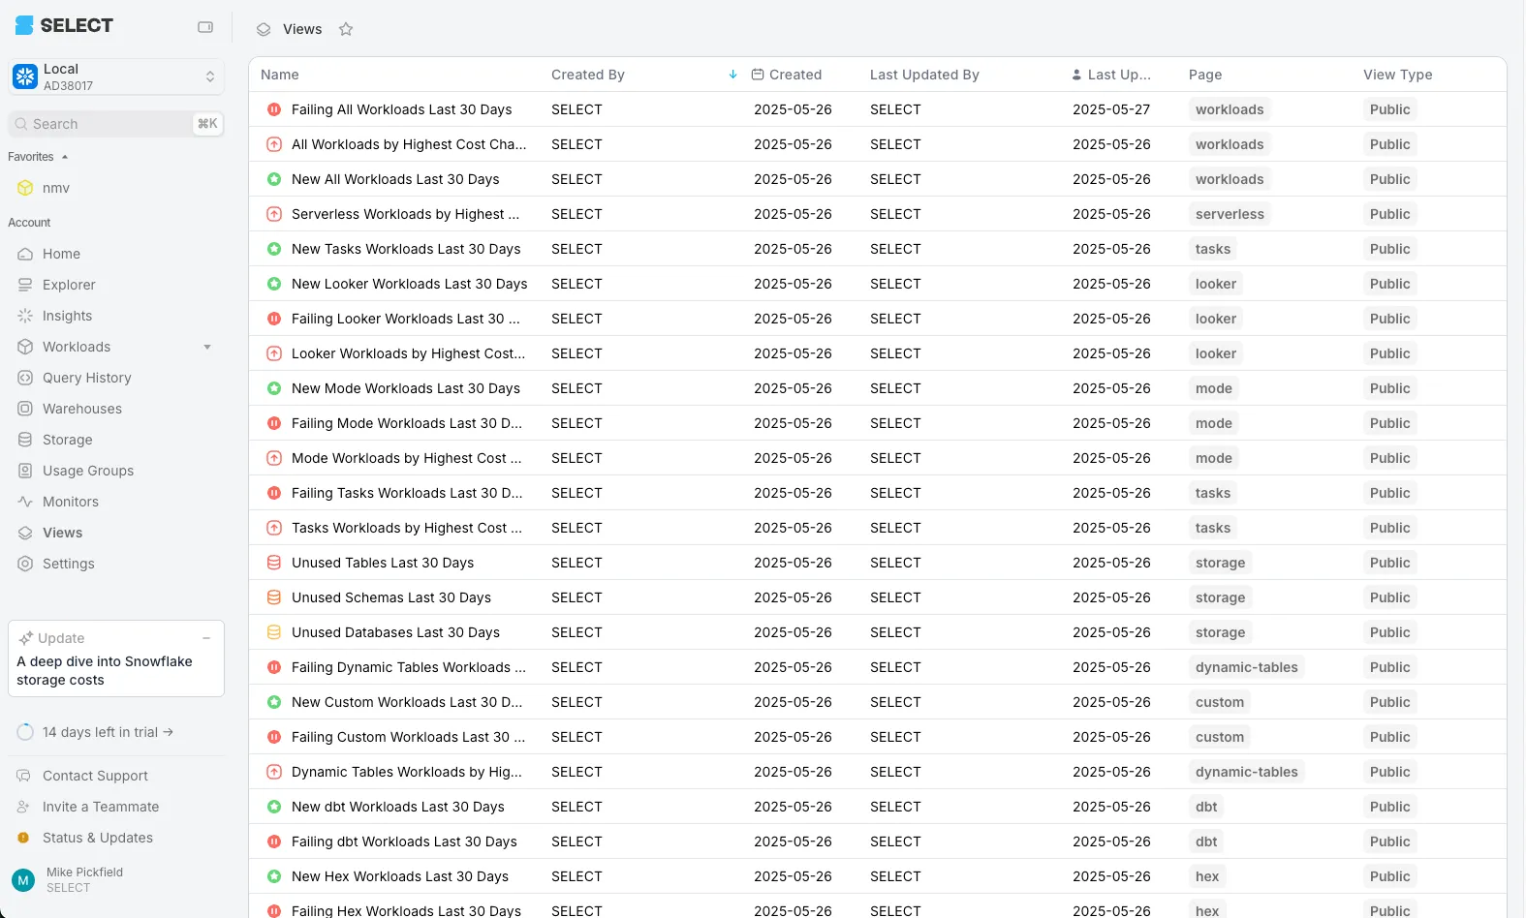The width and height of the screenshot is (1526, 918).
Task: Click the New dbt Workloads row icon
Action: coord(274,807)
